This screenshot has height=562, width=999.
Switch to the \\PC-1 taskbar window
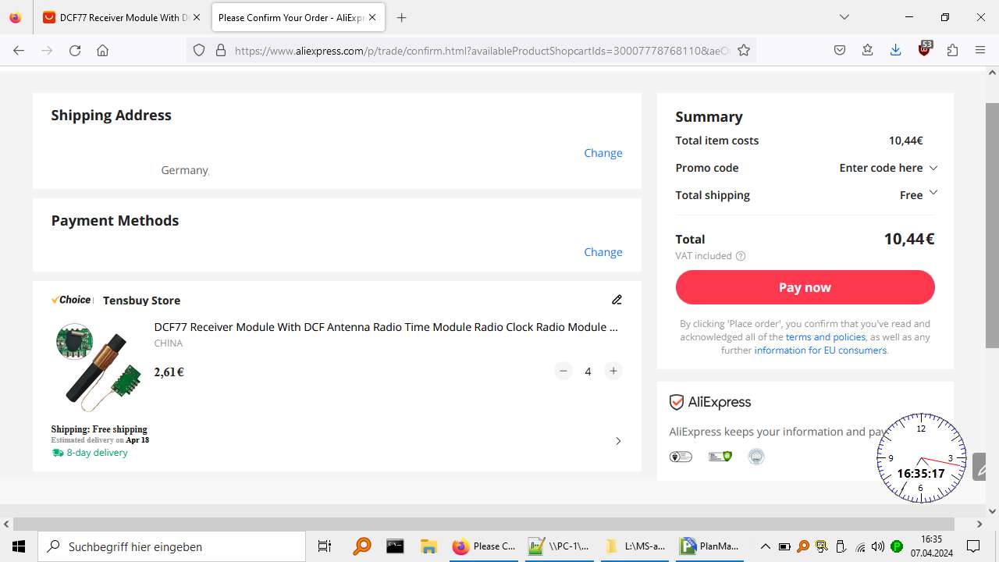(559, 546)
